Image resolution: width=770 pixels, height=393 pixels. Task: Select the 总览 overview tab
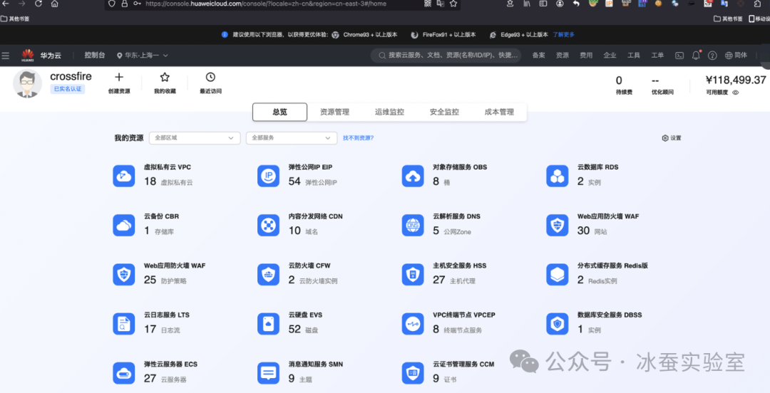click(x=280, y=112)
